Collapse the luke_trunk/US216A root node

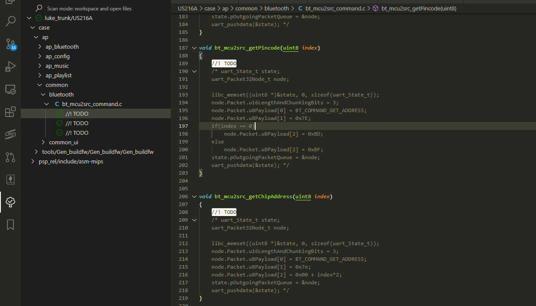29,18
